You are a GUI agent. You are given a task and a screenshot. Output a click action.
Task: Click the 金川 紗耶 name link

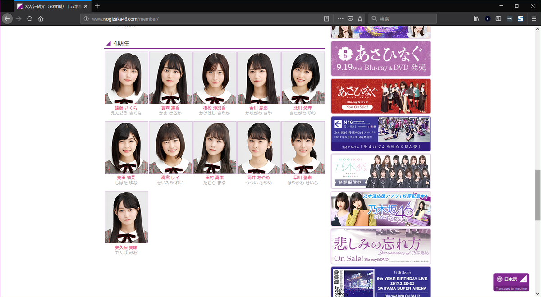(259, 108)
